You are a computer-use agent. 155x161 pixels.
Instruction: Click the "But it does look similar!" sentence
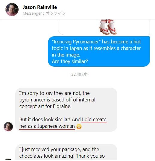45,119
